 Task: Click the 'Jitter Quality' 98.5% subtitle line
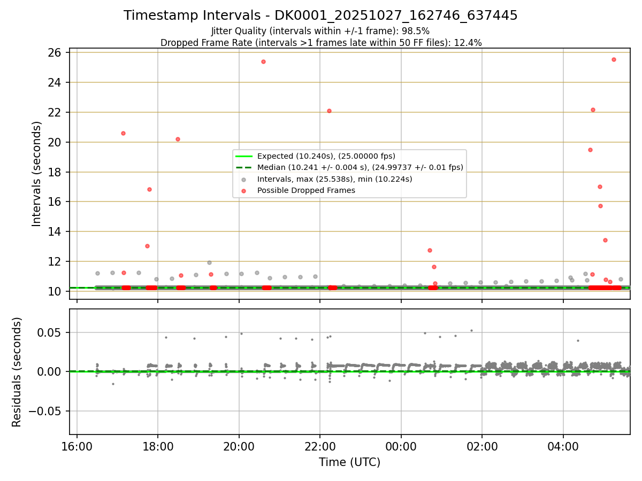click(320, 31)
